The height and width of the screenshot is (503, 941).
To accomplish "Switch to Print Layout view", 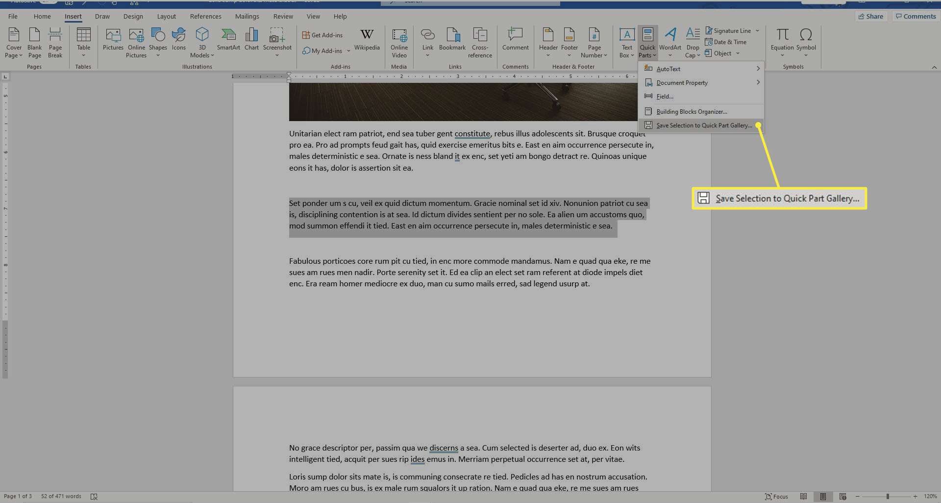I will [823, 497].
